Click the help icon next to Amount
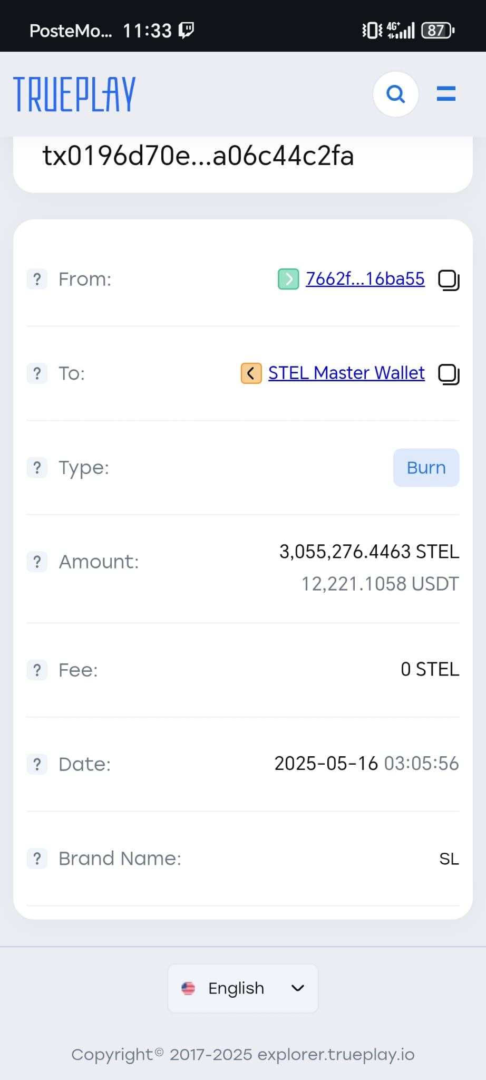 point(37,562)
